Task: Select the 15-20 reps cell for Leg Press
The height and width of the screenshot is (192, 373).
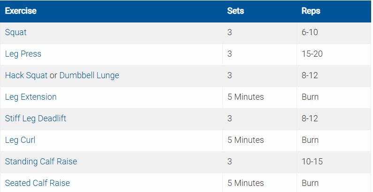Action: [x=312, y=54]
